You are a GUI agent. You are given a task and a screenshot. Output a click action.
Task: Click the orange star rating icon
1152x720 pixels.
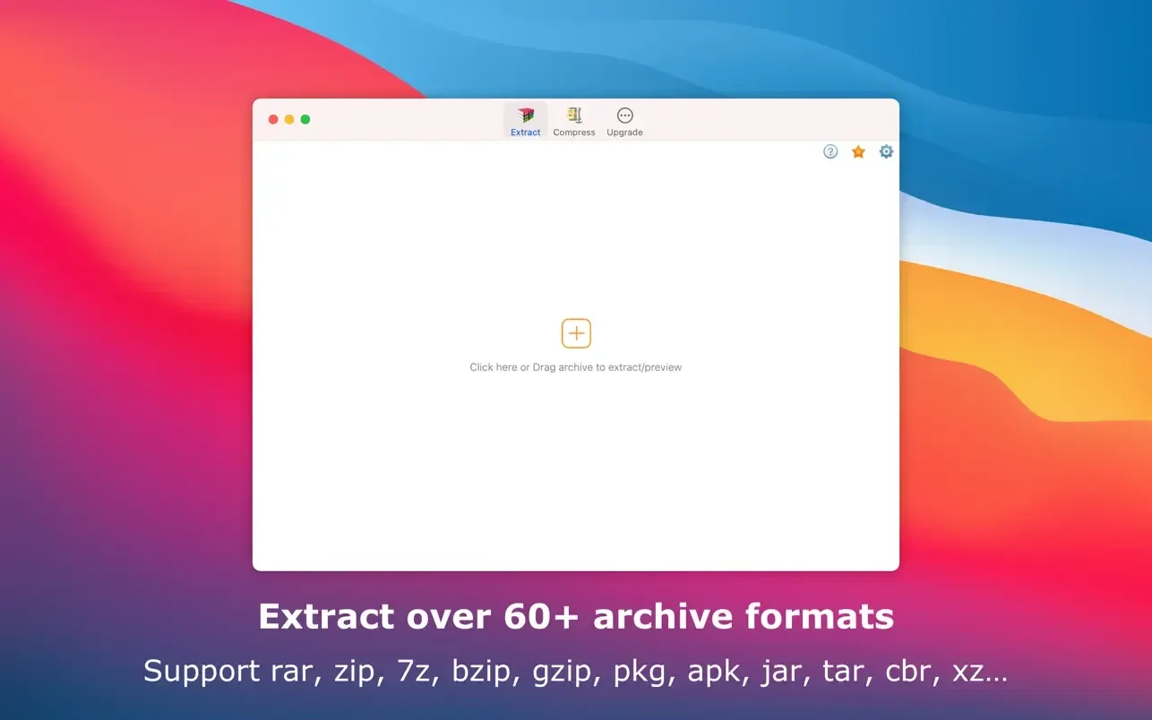857,151
